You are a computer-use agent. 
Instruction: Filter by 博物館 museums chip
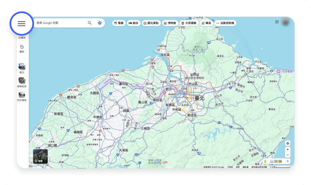(x=170, y=23)
